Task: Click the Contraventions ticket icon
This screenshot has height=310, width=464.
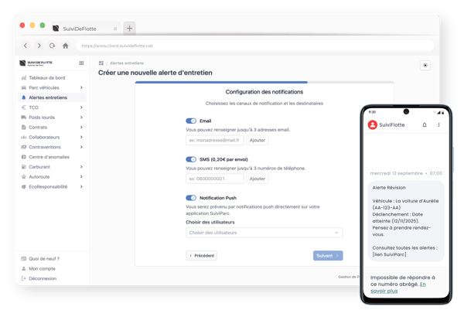Action: [24, 147]
